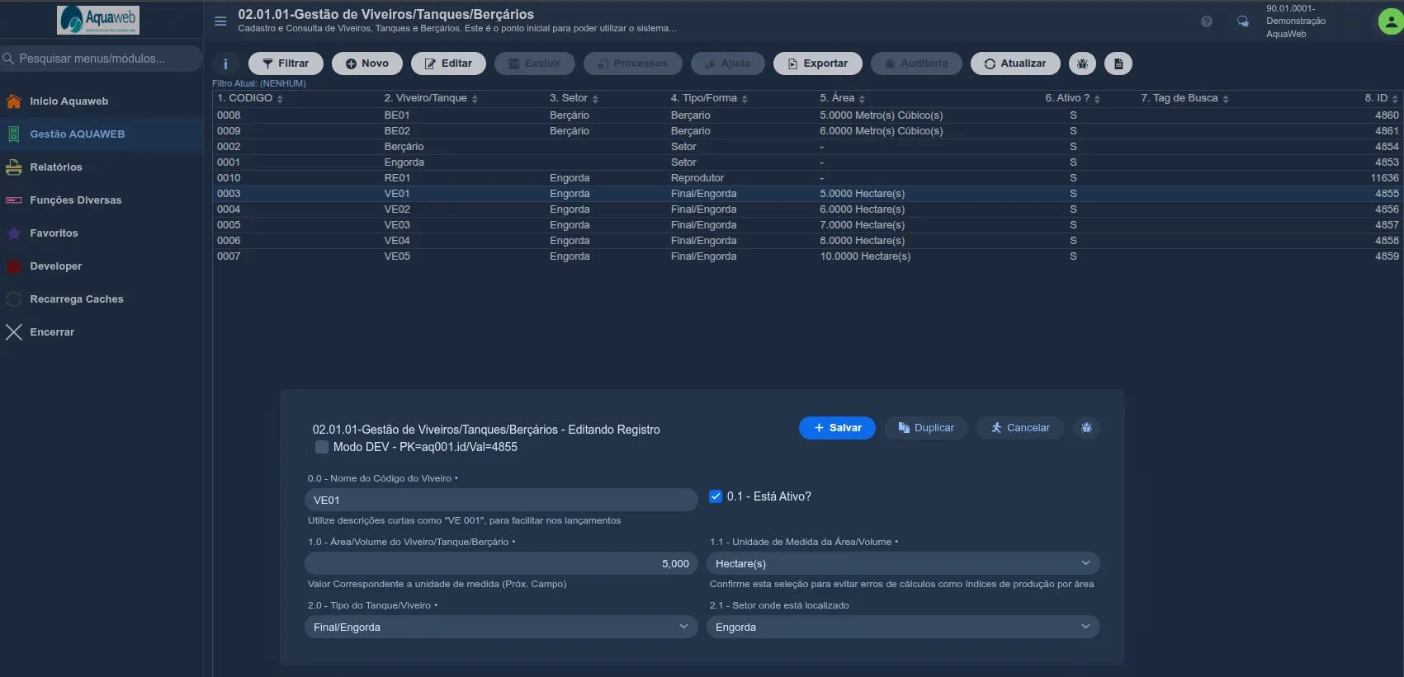
Task: Click the search magnifier icon
Action: pos(8,59)
